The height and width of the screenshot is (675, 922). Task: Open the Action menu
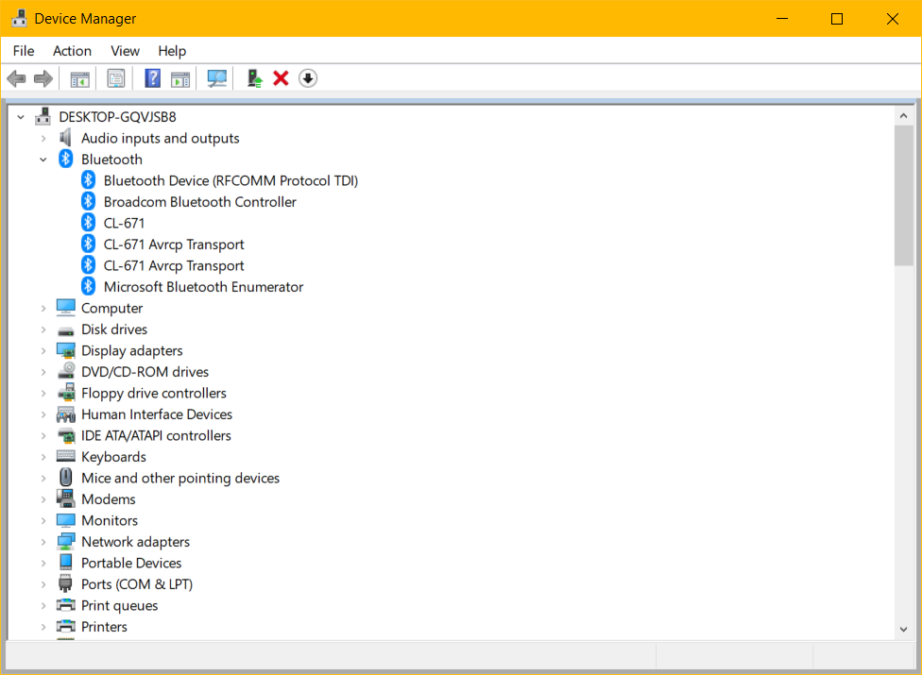72,50
